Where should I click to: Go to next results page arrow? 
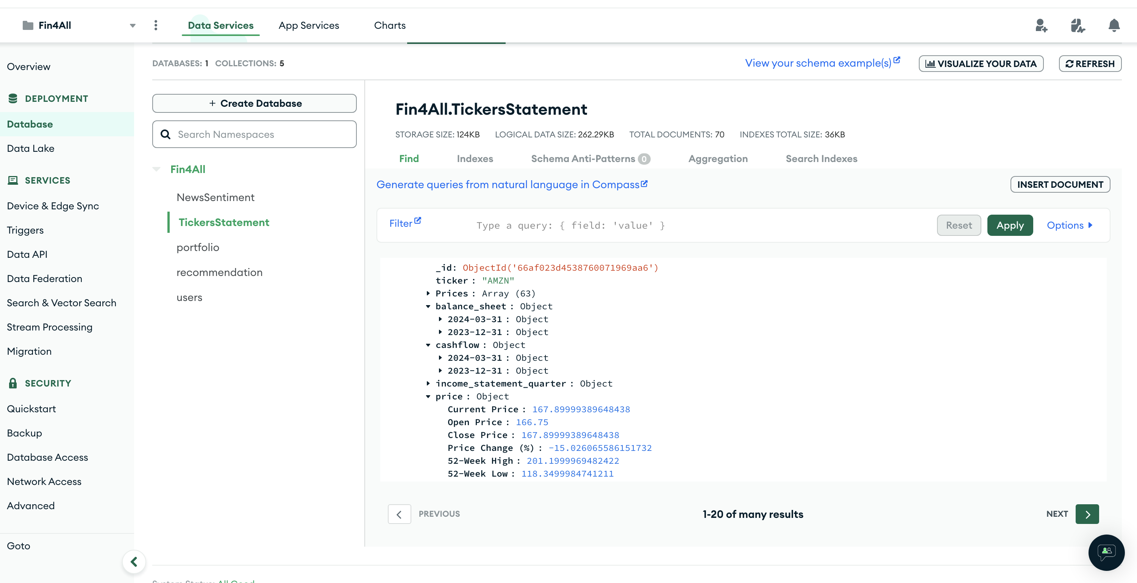pyautogui.click(x=1087, y=514)
